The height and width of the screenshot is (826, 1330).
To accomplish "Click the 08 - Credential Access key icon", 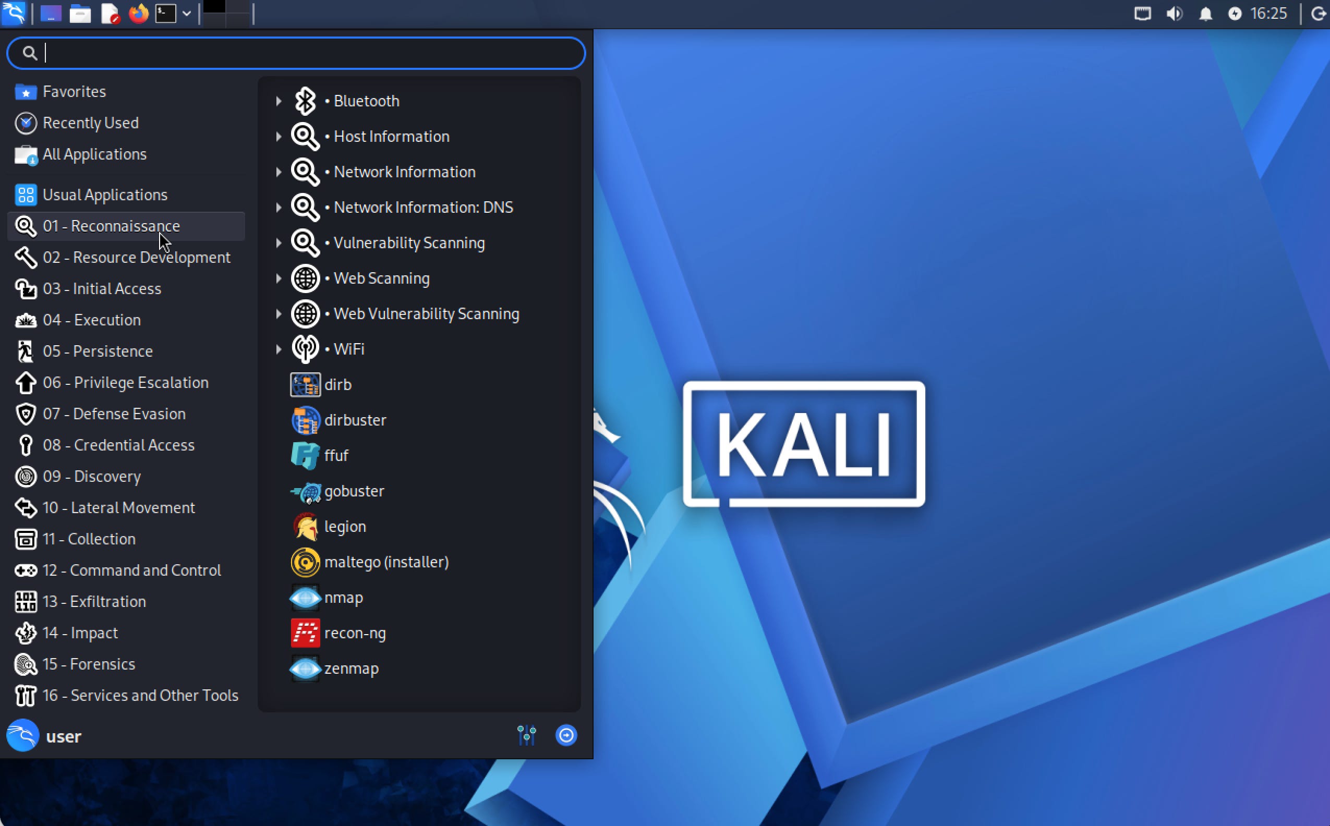I will pyautogui.click(x=26, y=445).
